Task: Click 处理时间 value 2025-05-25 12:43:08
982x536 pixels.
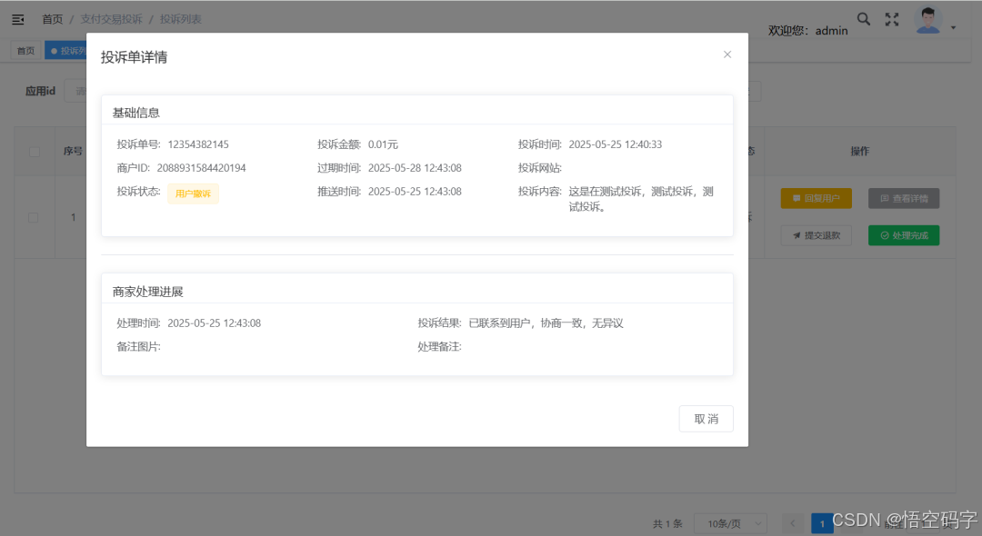Action: pyautogui.click(x=215, y=323)
